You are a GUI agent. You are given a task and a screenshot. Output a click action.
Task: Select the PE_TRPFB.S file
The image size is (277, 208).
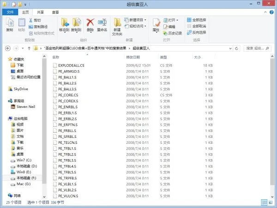coord(67,178)
